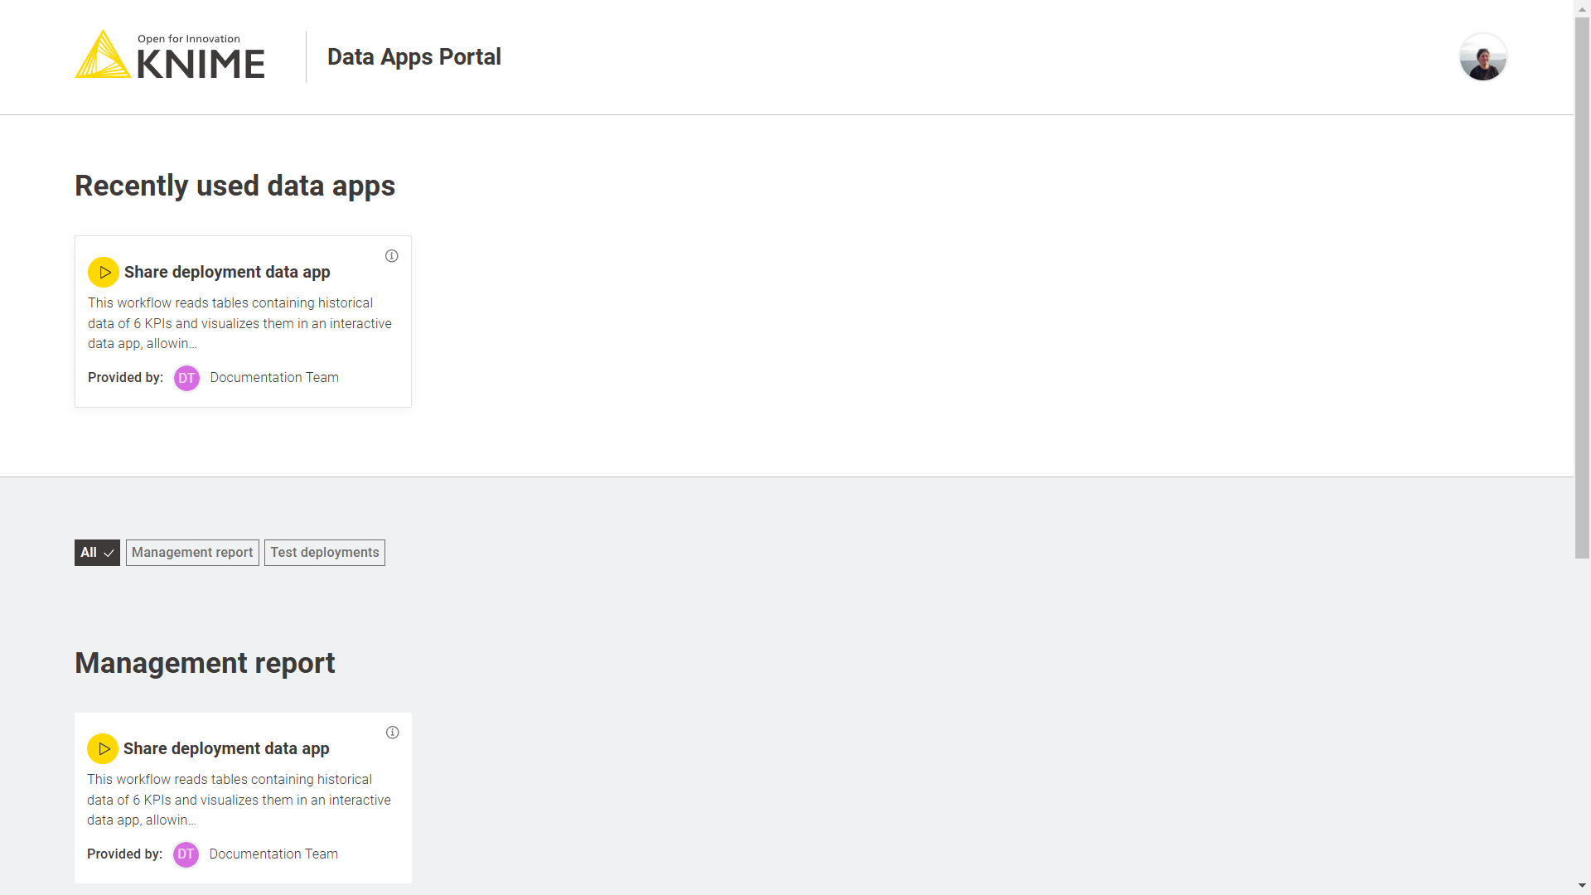
Task: Click Documentation Team in Management report card
Action: click(273, 854)
